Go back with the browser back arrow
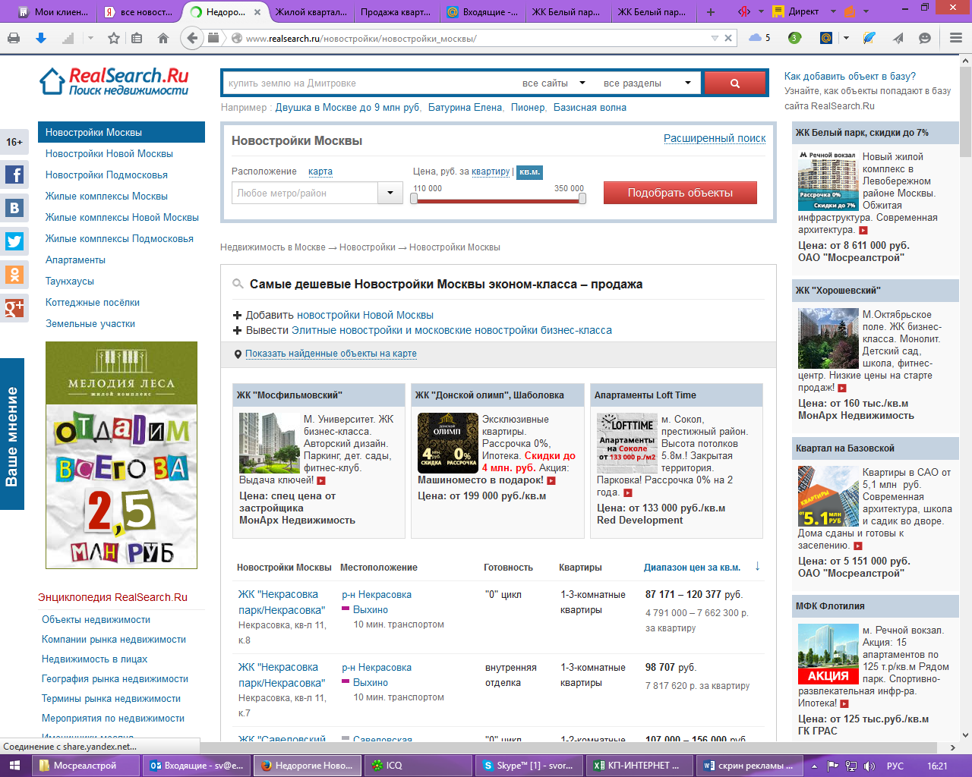The height and width of the screenshot is (777, 972). [x=192, y=38]
